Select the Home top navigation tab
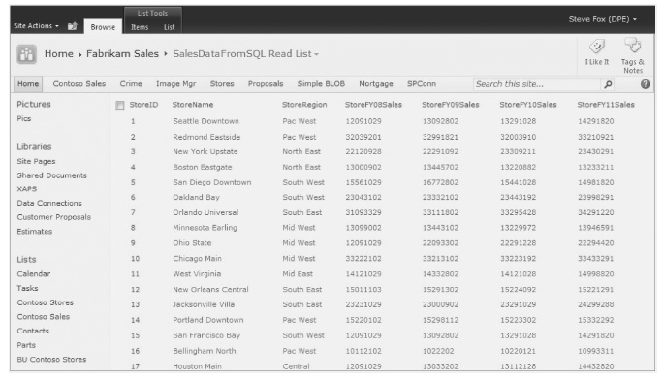Image resolution: width=663 pixels, height=381 pixels. coord(28,83)
